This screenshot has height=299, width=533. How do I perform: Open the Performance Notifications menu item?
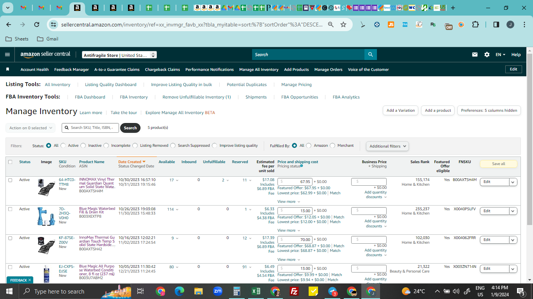210,69
